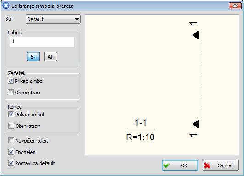Click the red X icon on Cancel
This screenshot has width=244, height=176.
point(207,165)
